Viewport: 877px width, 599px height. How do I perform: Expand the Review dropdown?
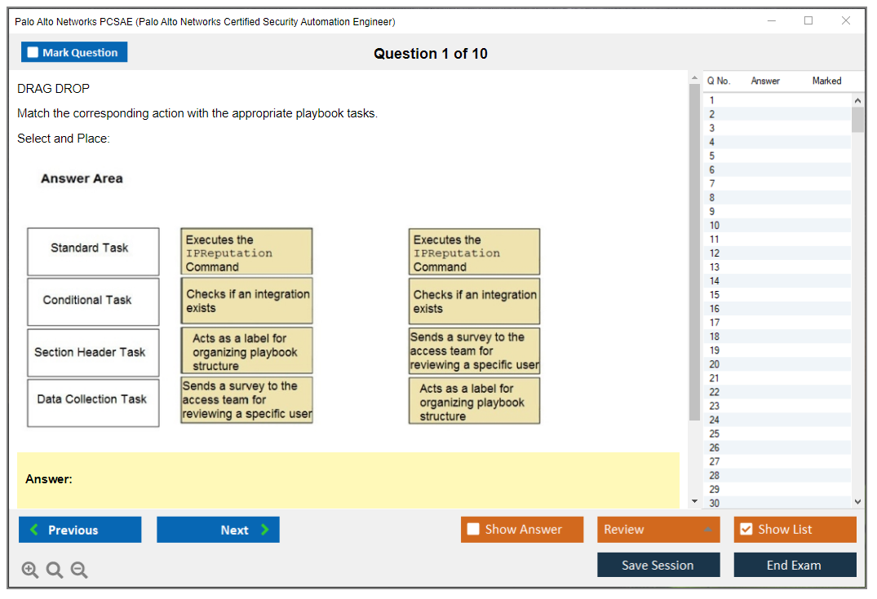click(707, 530)
